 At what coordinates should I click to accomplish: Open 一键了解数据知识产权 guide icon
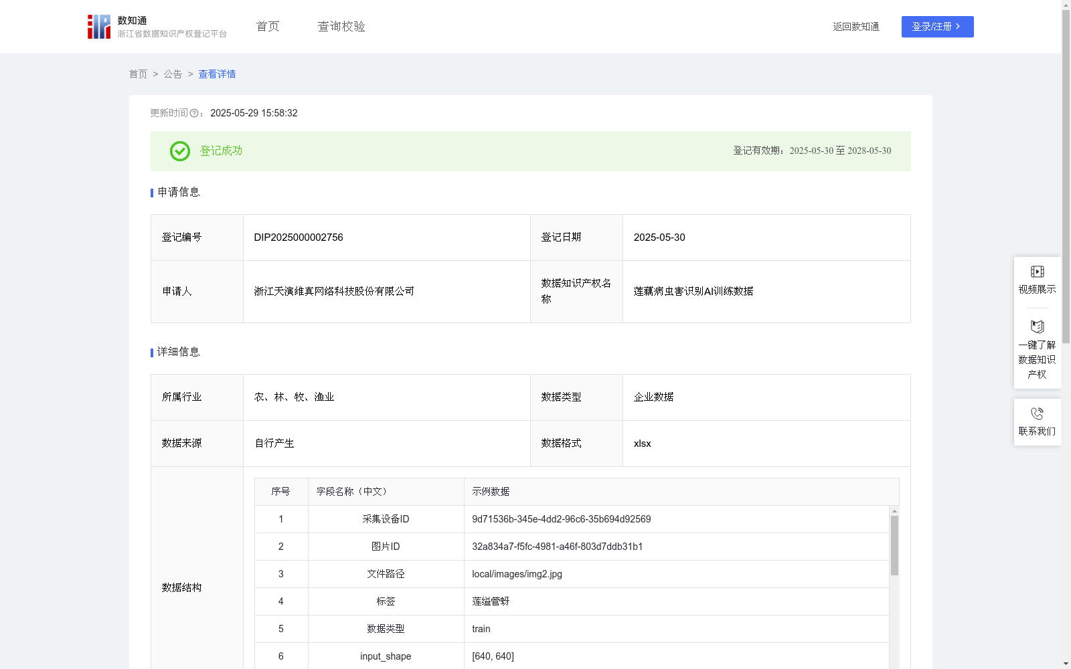pos(1037,326)
